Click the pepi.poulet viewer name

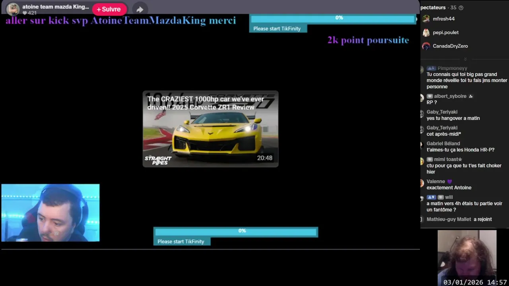click(446, 33)
